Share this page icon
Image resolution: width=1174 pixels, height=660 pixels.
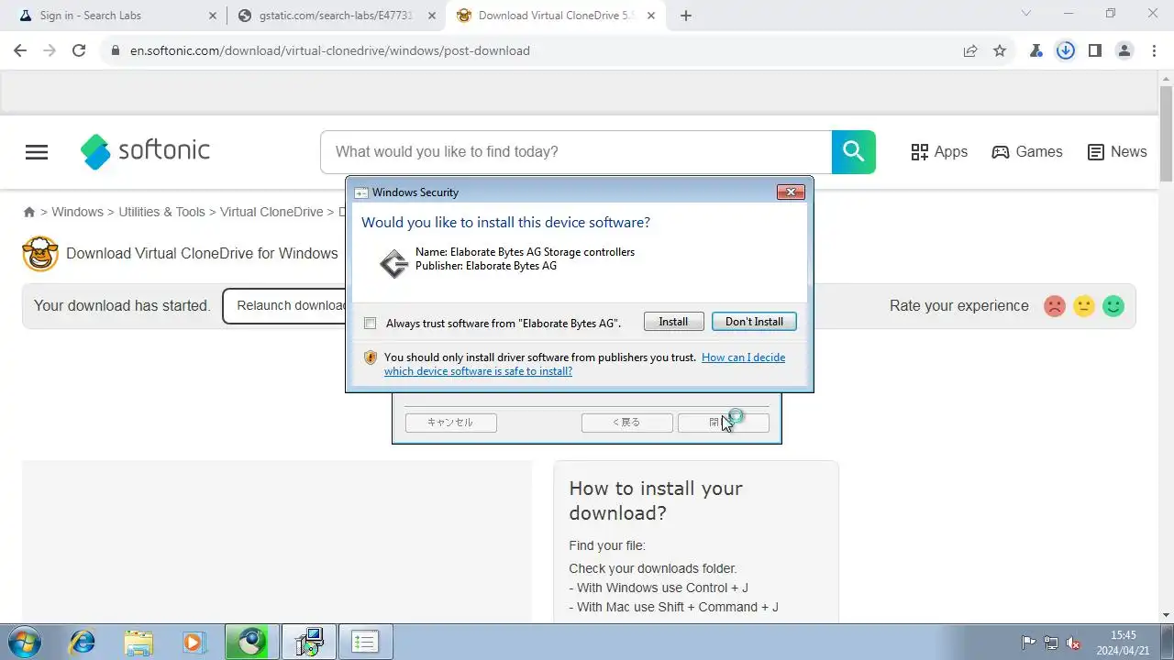point(970,50)
